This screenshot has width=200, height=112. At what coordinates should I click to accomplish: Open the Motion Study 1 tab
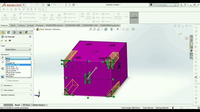pos(39,105)
